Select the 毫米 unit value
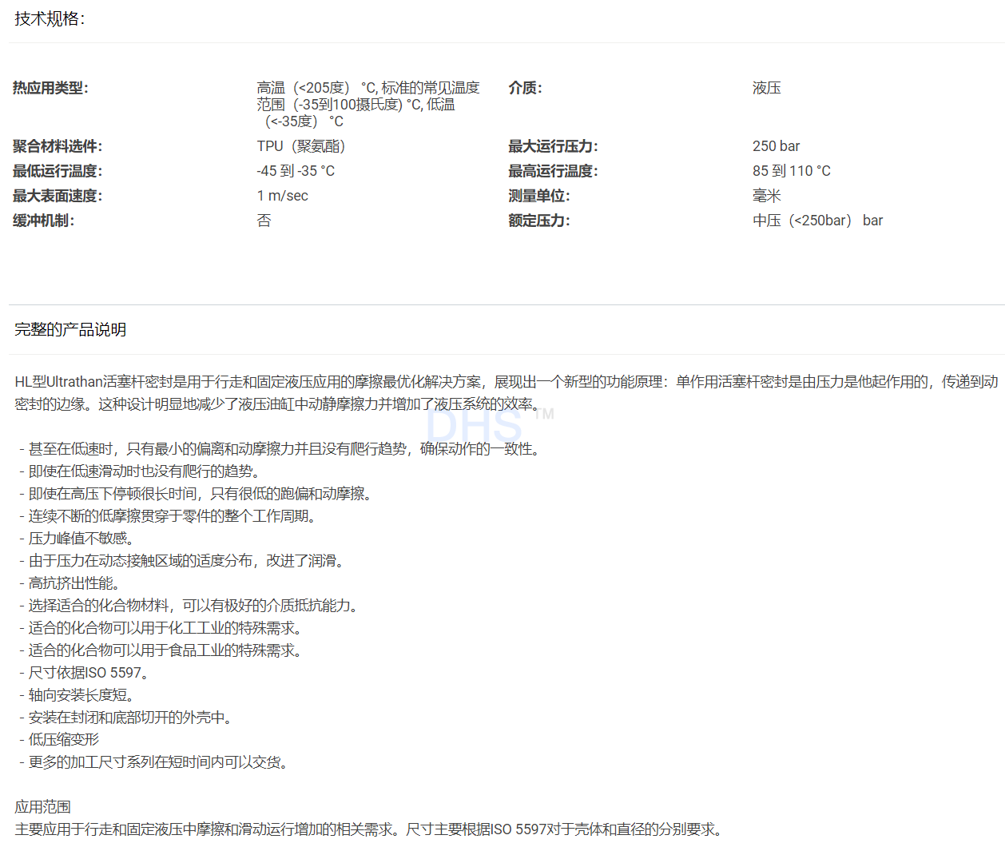This screenshot has width=1005, height=851. point(766,196)
